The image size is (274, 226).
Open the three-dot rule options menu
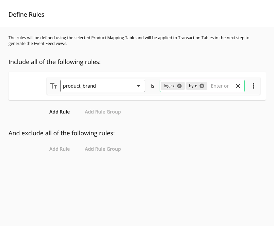tap(254, 86)
